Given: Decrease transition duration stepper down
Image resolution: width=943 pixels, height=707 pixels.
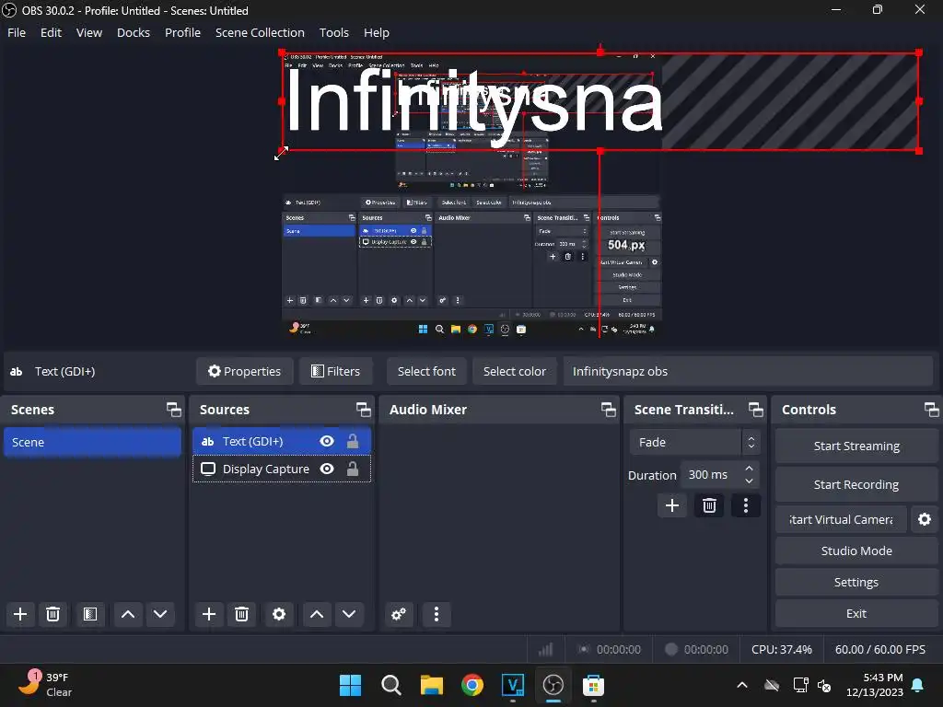Looking at the screenshot, I should click(x=749, y=481).
